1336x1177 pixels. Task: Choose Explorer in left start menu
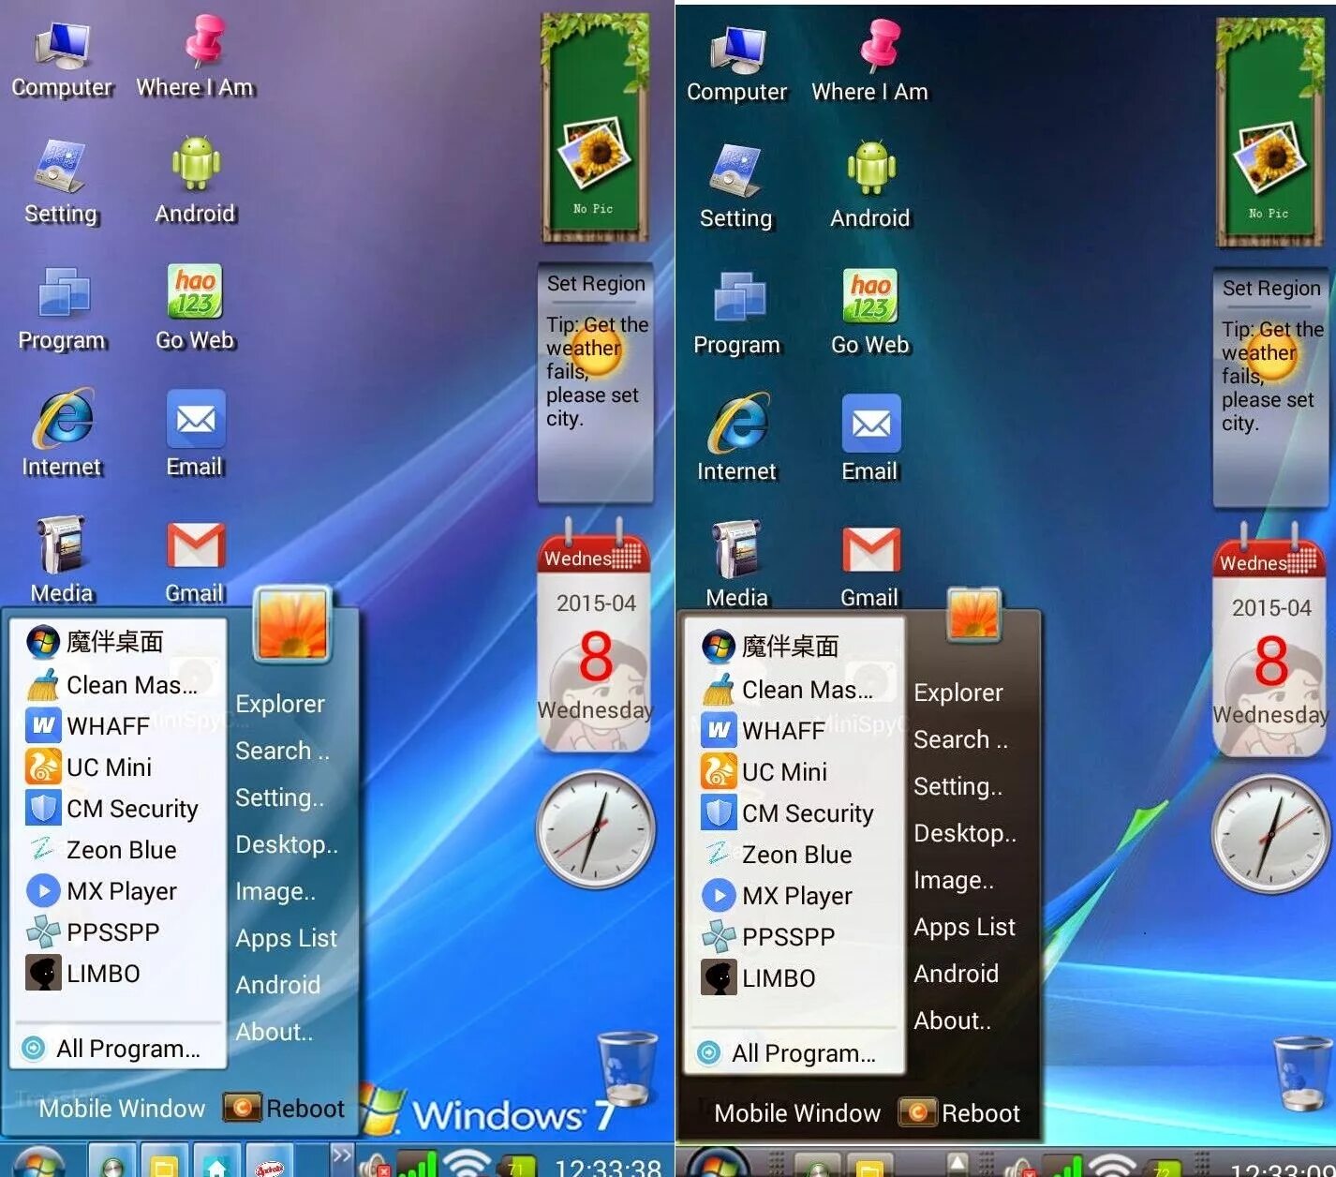pos(280,704)
